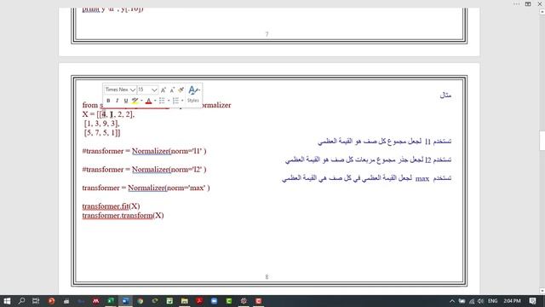Click the vertical scrollbar thumb
The image size is (545, 307).
coord(542,141)
